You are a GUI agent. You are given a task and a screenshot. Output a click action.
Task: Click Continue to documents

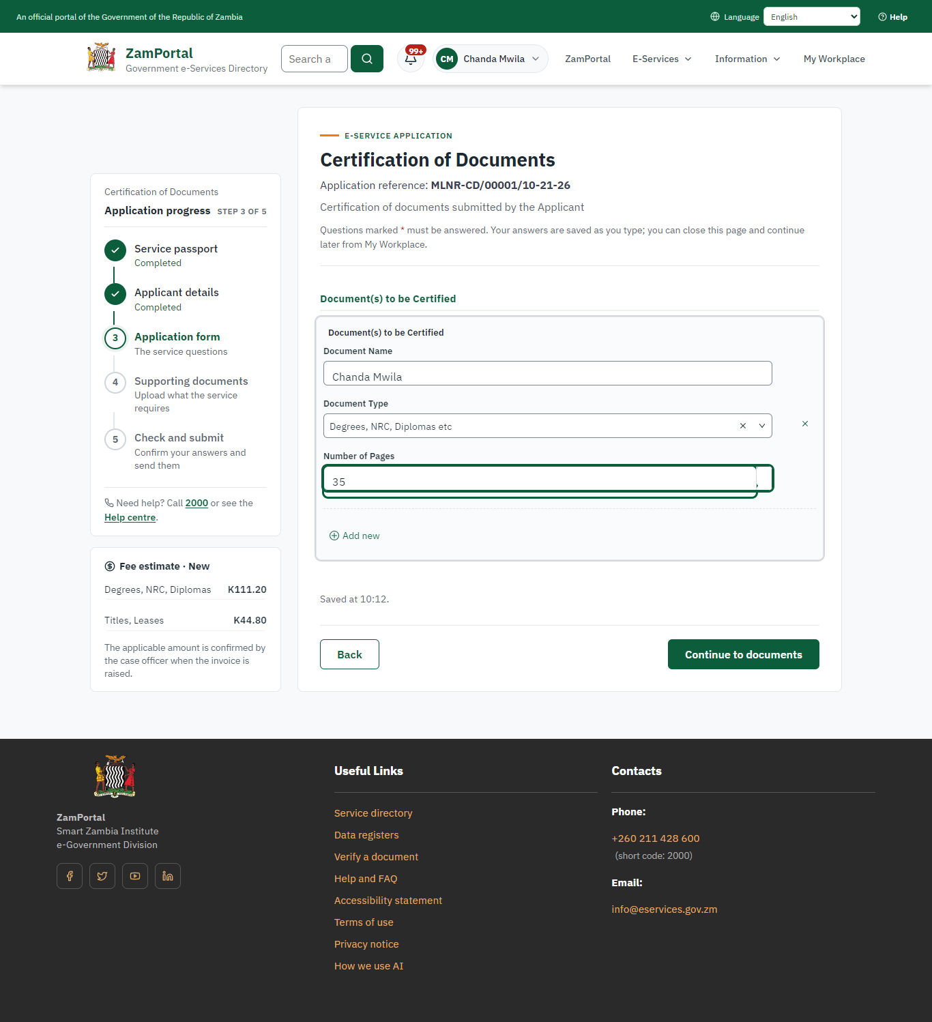[744, 654]
